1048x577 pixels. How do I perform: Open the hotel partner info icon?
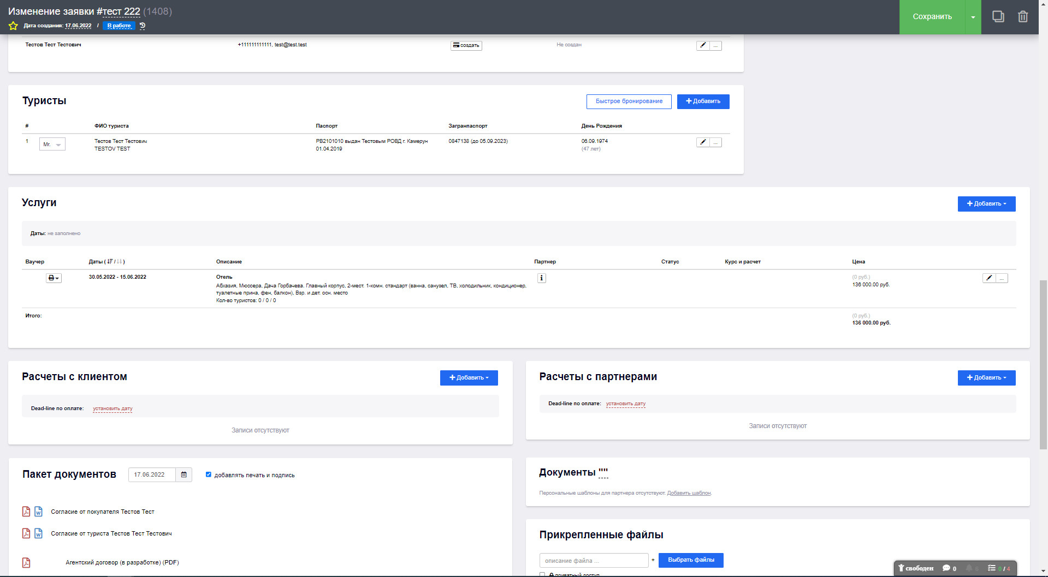coord(541,278)
